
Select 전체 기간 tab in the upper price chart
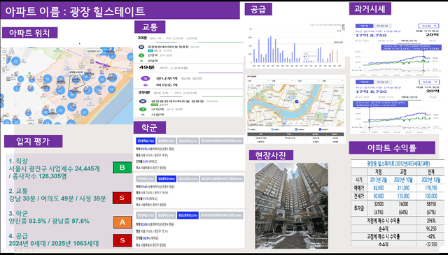coord(386,41)
